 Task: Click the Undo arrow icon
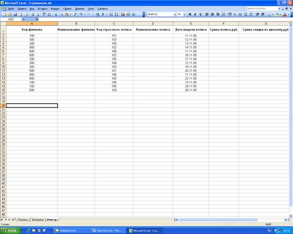point(81,15)
